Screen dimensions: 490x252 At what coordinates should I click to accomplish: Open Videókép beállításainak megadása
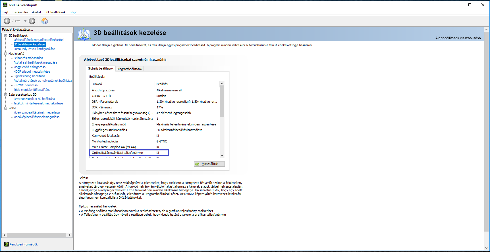tap(36, 117)
